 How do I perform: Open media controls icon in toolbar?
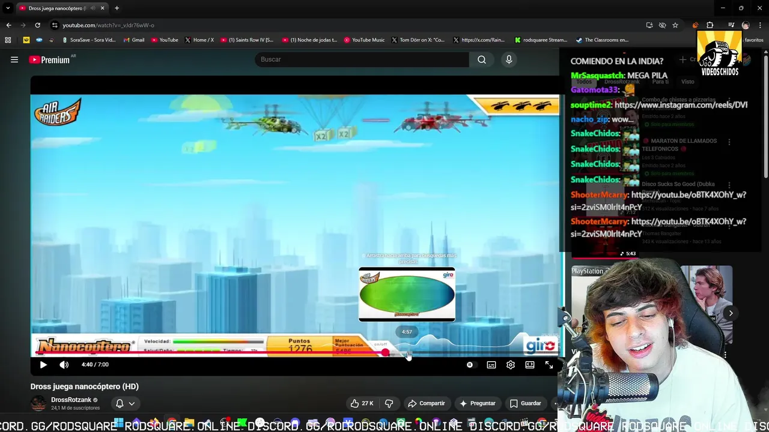731,25
